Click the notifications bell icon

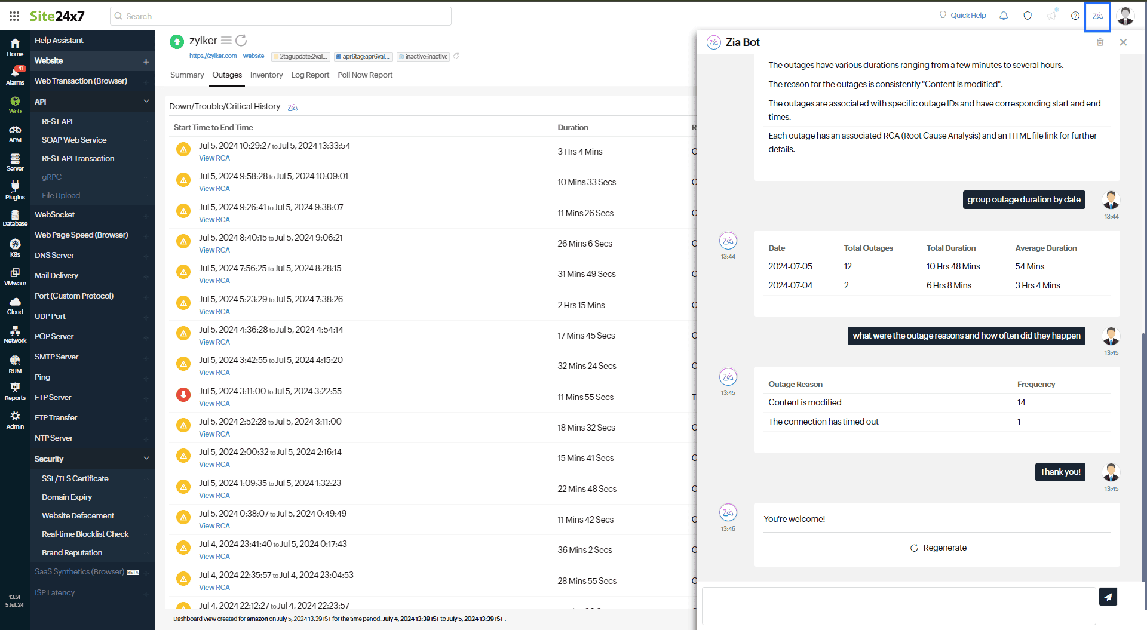coord(1004,16)
